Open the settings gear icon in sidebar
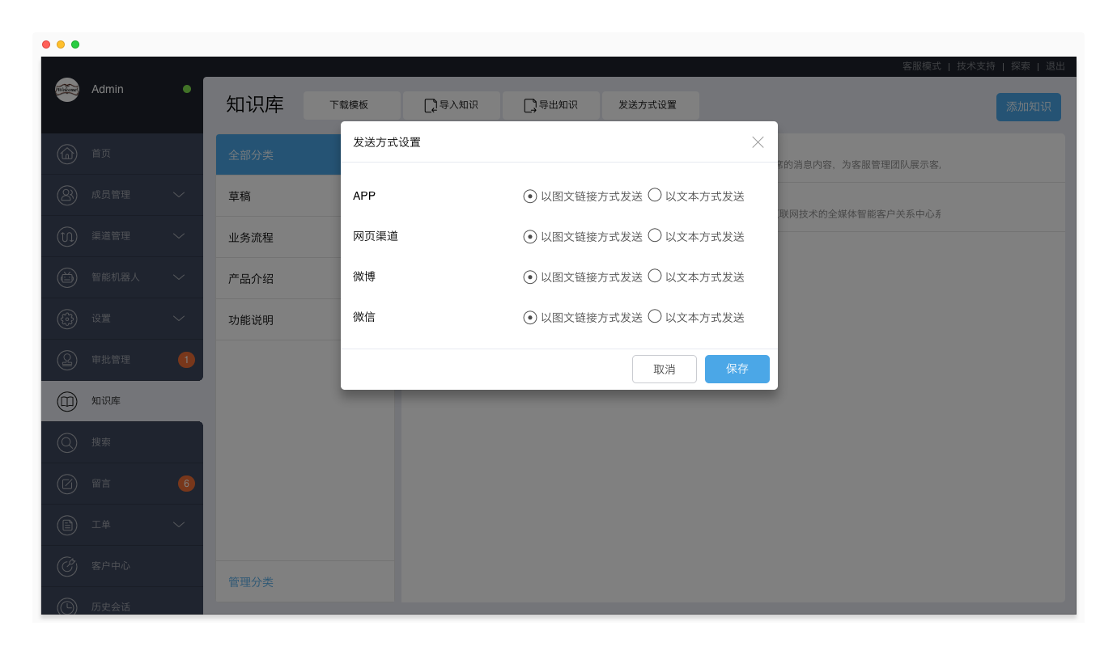Viewport: 1117px width, 655px height. click(x=67, y=319)
